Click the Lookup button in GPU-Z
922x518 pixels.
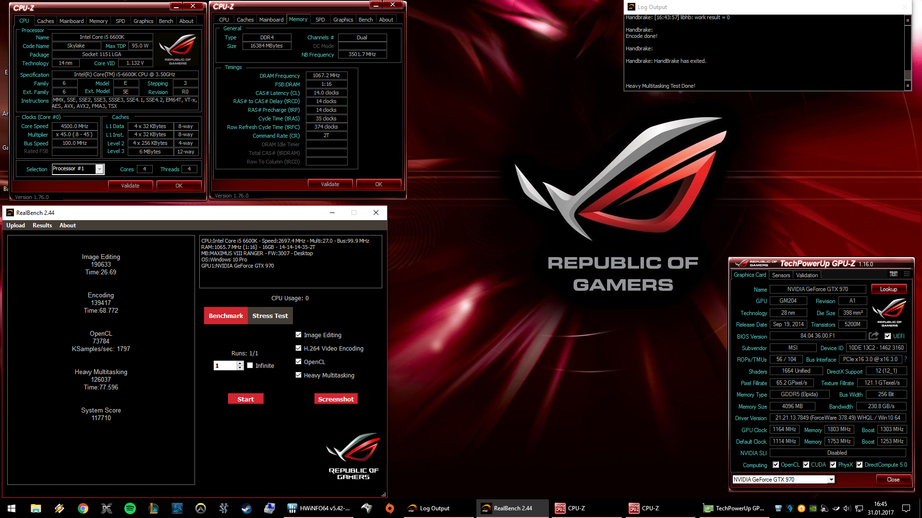click(x=888, y=289)
